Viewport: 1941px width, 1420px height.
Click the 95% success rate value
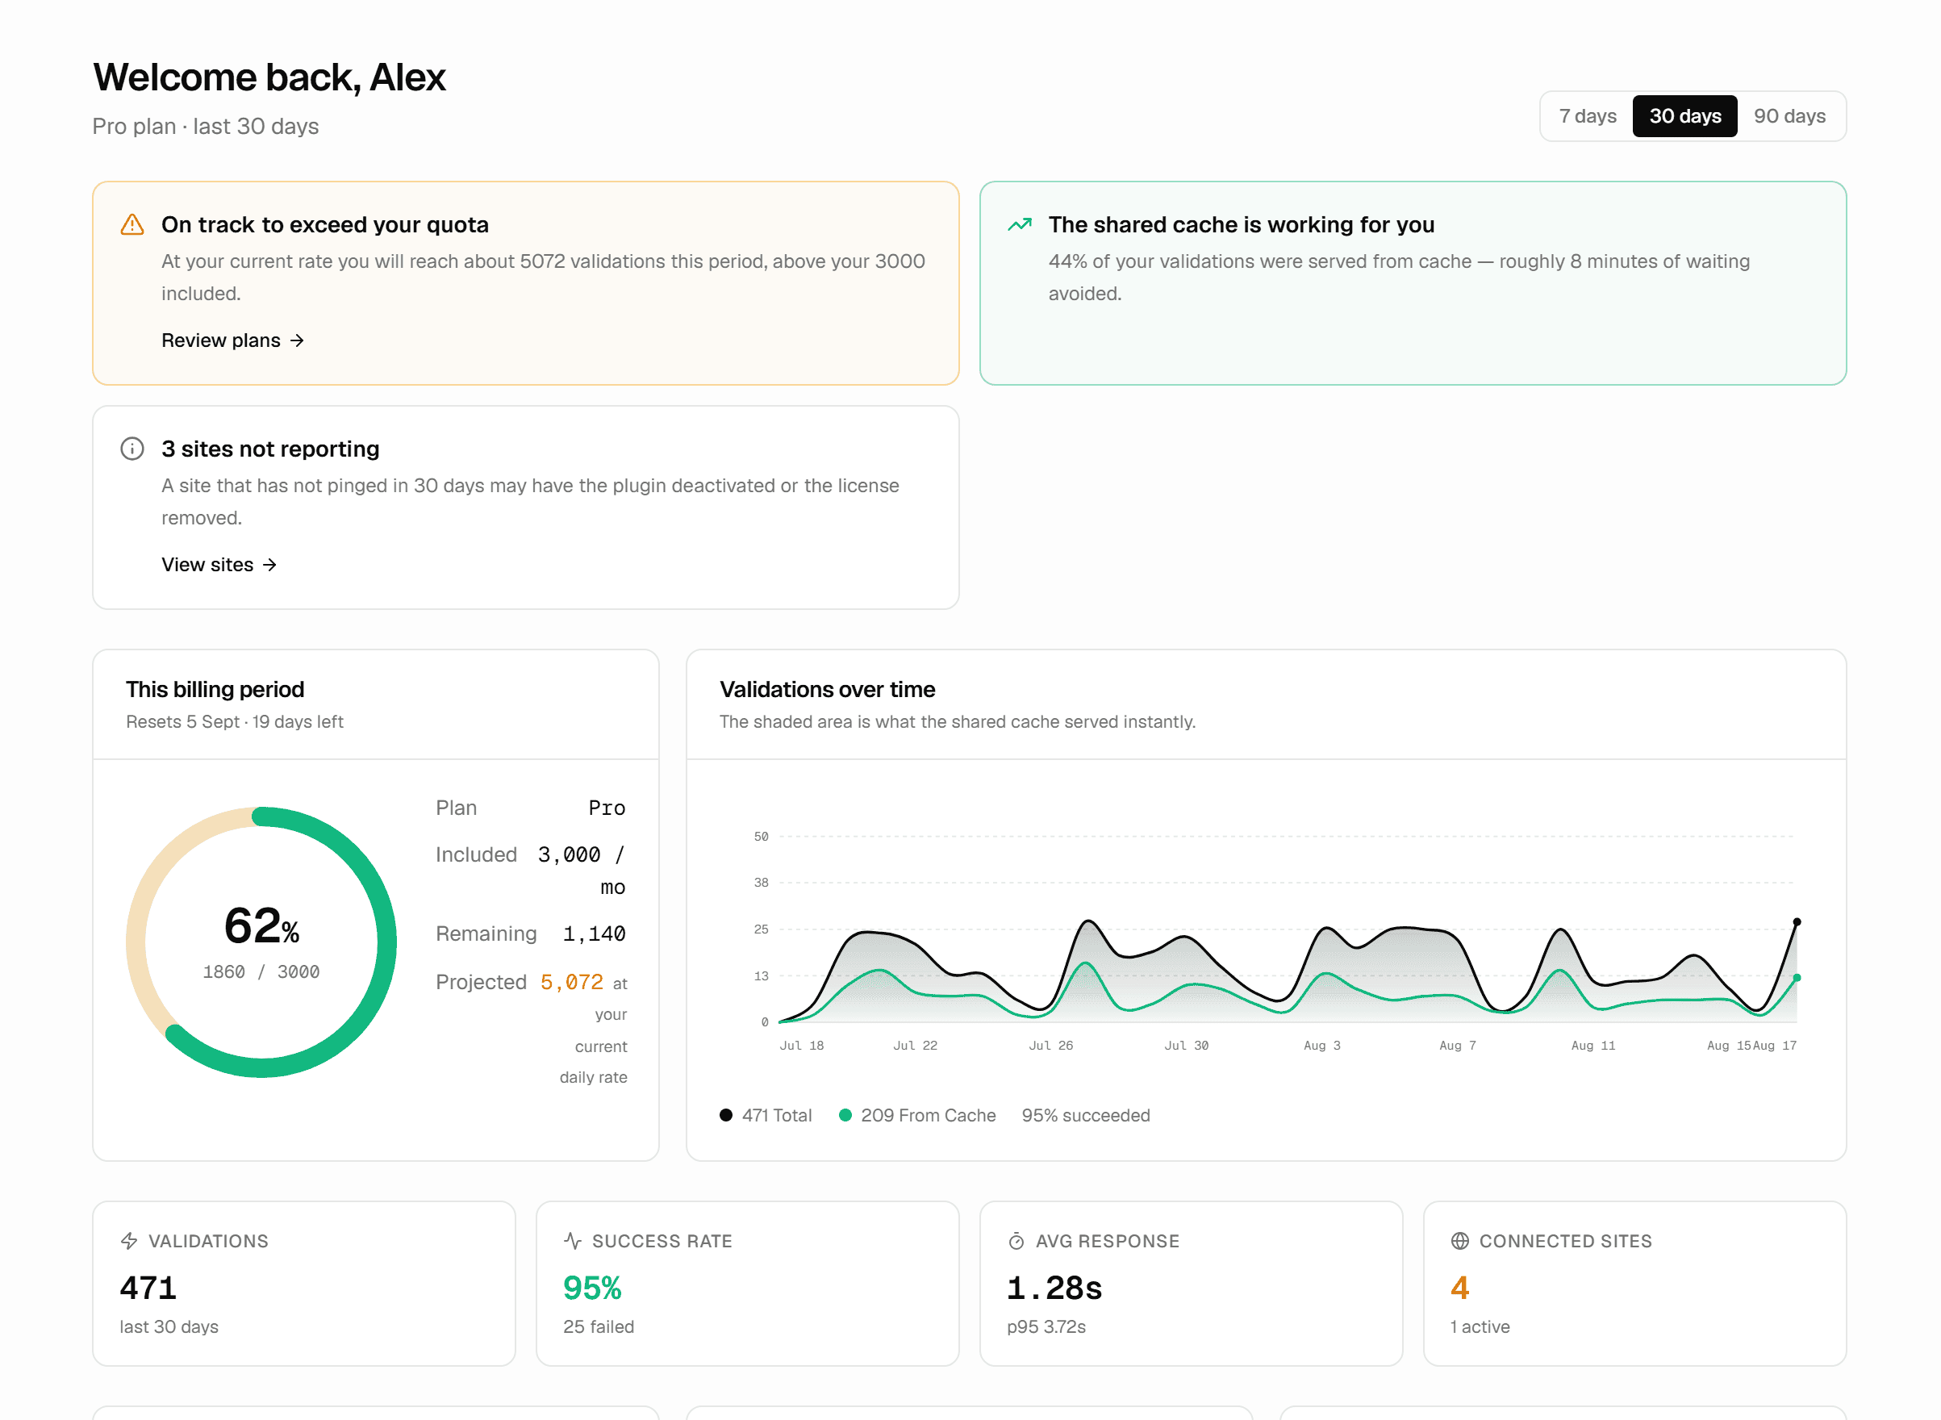click(592, 1287)
